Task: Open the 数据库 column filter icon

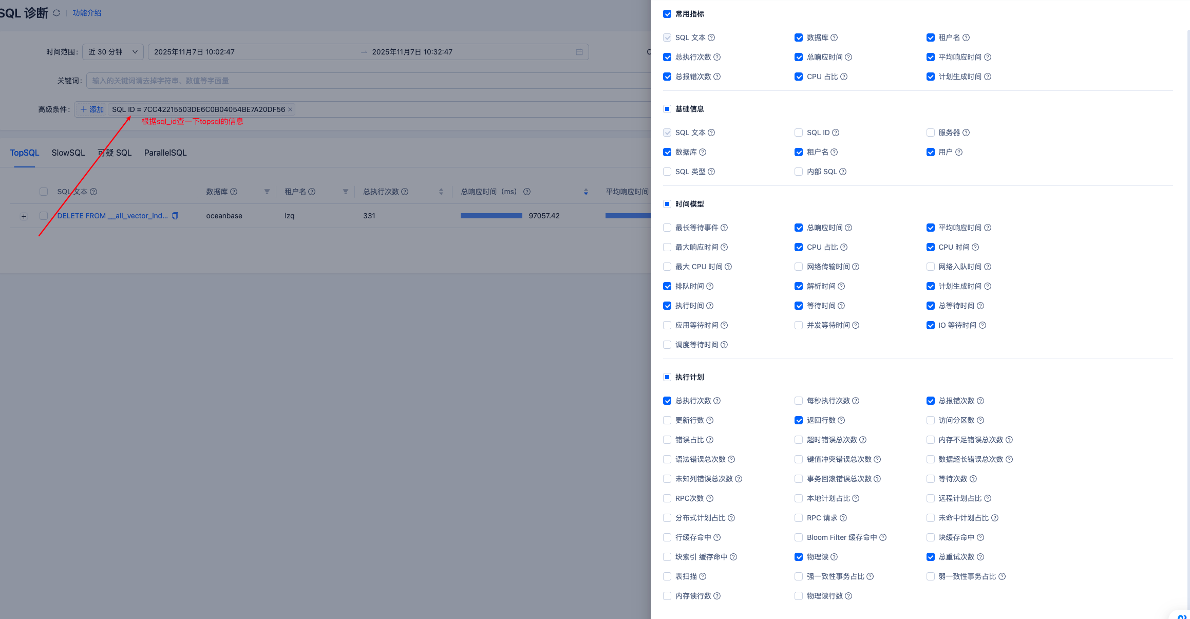Action: tap(267, 192)
